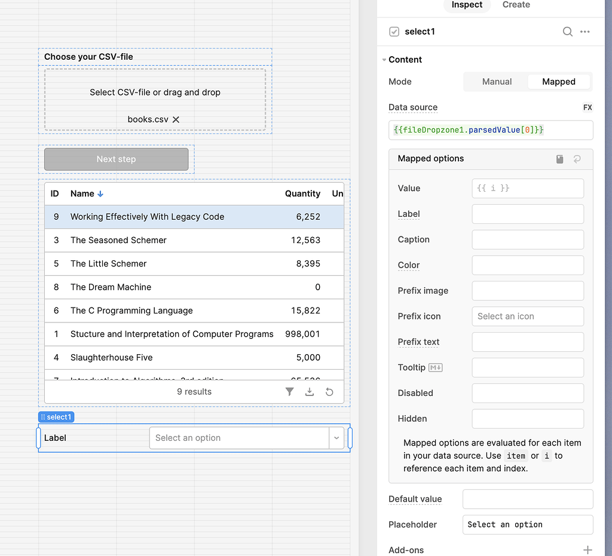Click the reset arrow in Mapped options
612x556 pixels.
click(577, 159)
